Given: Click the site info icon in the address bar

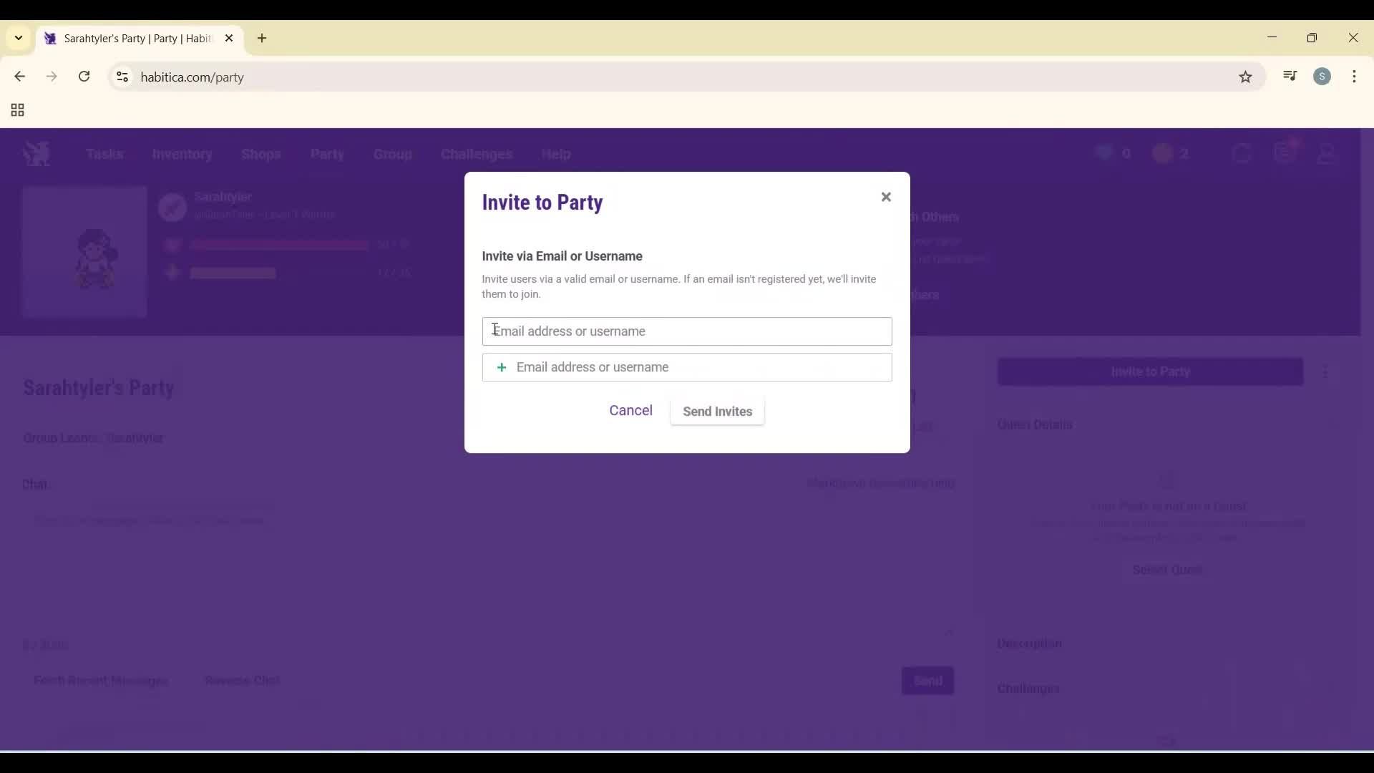Looking at the screenshot, I should pyautogui.click(x=122, y=77).
